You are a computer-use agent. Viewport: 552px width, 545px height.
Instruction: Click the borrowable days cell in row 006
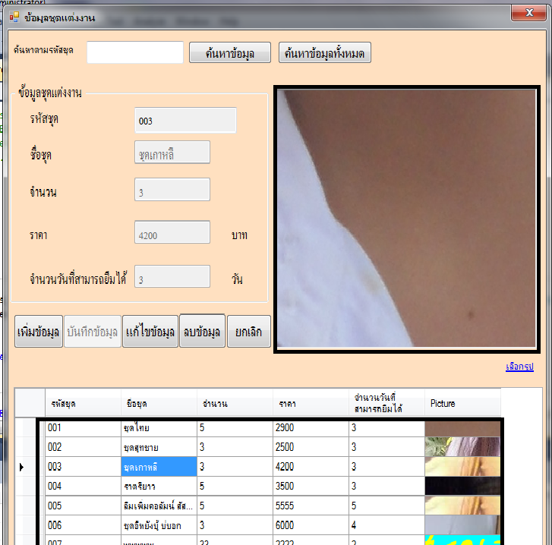(387, 525)
